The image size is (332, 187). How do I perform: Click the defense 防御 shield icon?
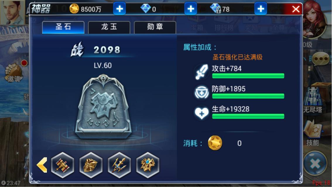pos(201,92)
